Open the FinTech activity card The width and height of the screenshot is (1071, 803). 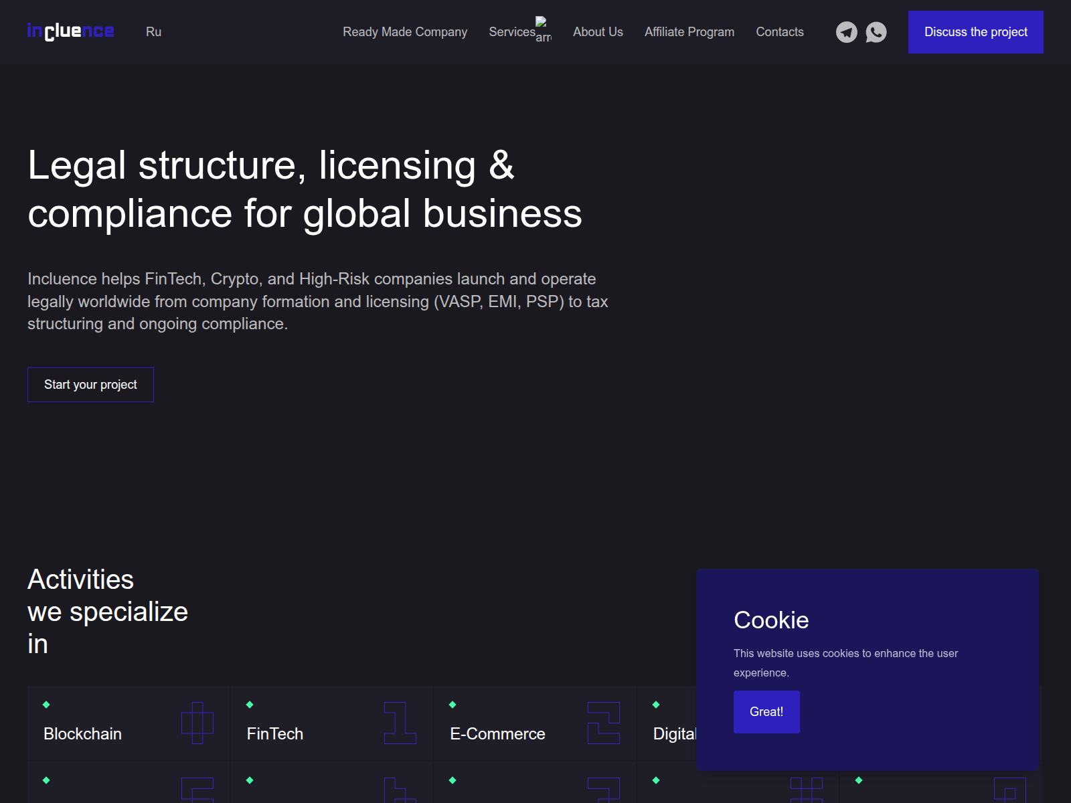tap(331, 723)
